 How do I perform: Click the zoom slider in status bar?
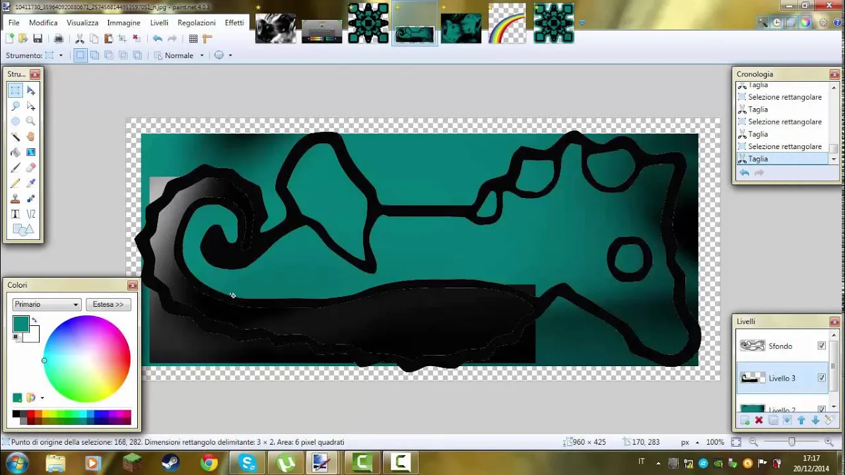pos(791,442)
